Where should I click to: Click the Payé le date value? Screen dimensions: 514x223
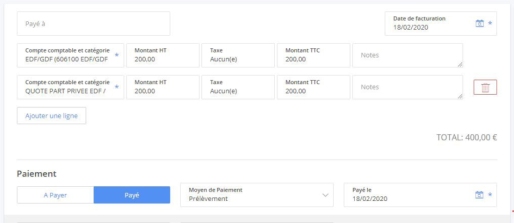(370, 199)
